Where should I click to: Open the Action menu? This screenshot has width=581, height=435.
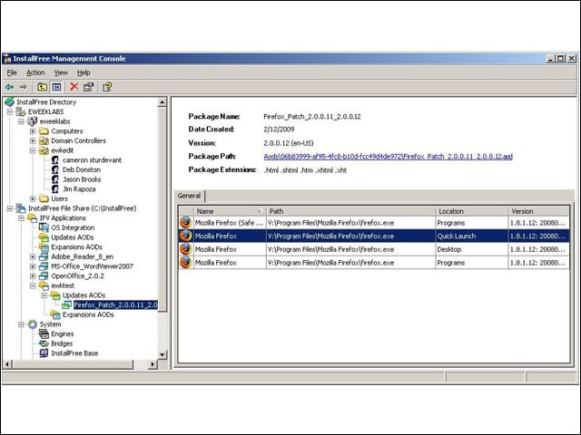point(35,72)
